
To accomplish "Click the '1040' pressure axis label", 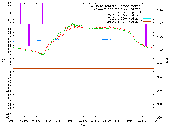I will click(x=160, y=23).
